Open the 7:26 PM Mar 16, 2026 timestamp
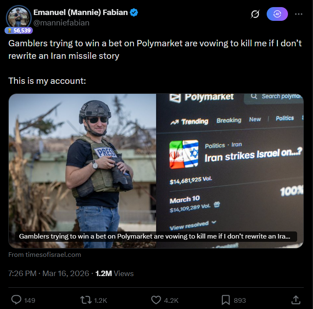 [x=49, y=274]
